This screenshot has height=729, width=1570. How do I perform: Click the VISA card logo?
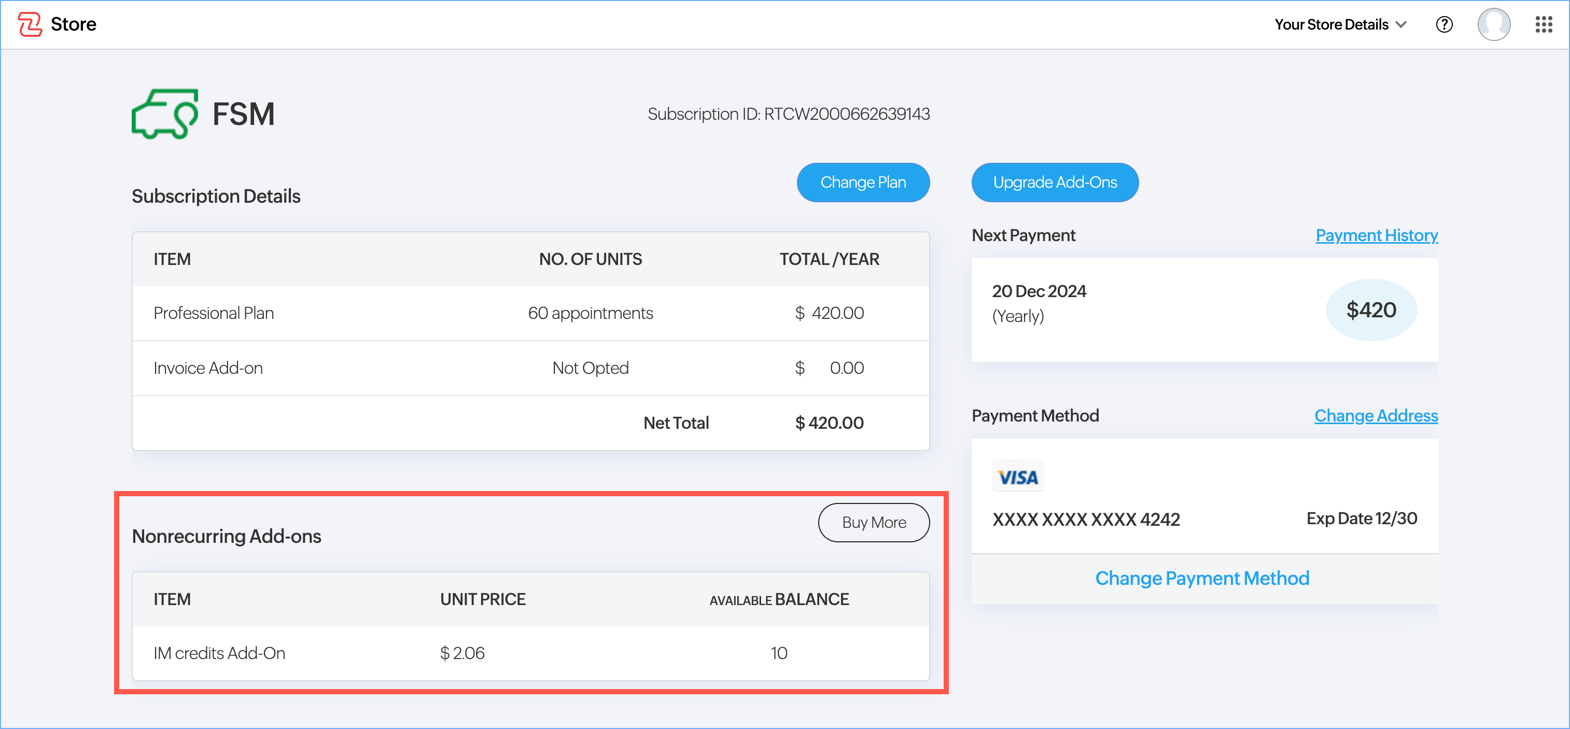(1017, 476)
